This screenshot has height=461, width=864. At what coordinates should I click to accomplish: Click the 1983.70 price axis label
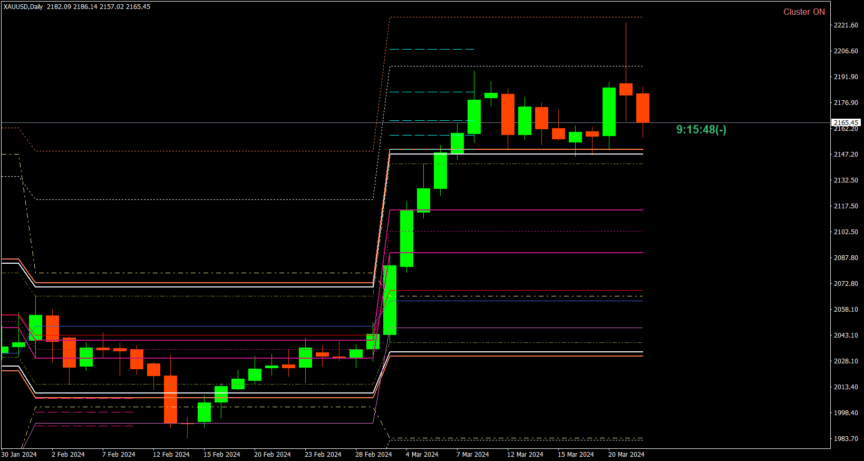click(x=846, y=439)
